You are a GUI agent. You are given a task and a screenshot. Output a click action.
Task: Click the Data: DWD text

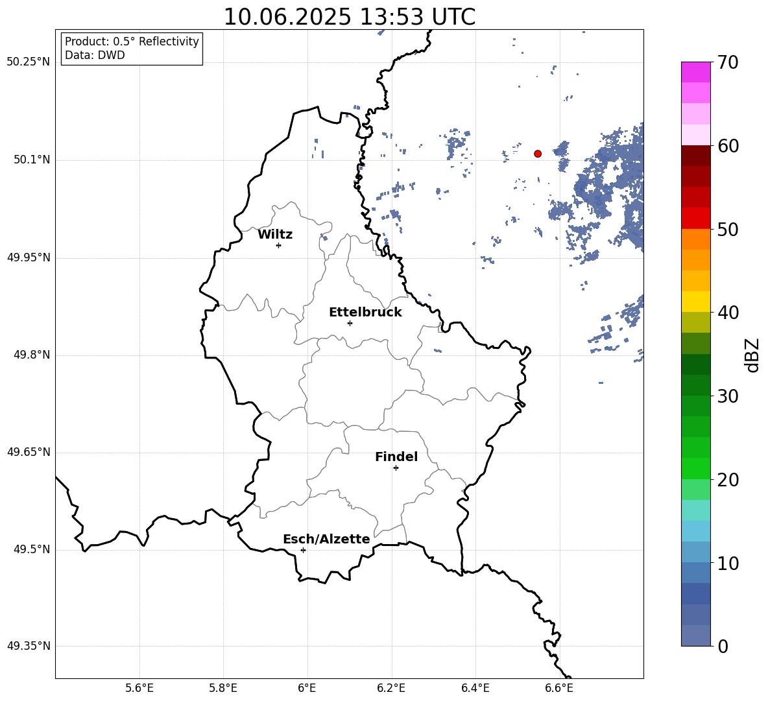point(95,55)
